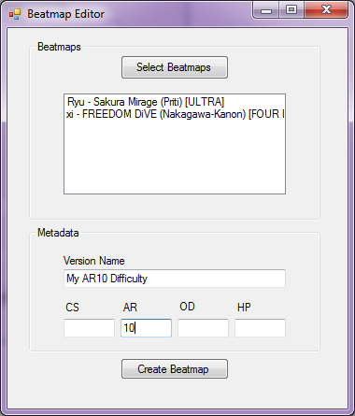Close the Beatmap Editor window
This screenshot has height=416, width=355.
pyautogui.click(x=326, y=10)
